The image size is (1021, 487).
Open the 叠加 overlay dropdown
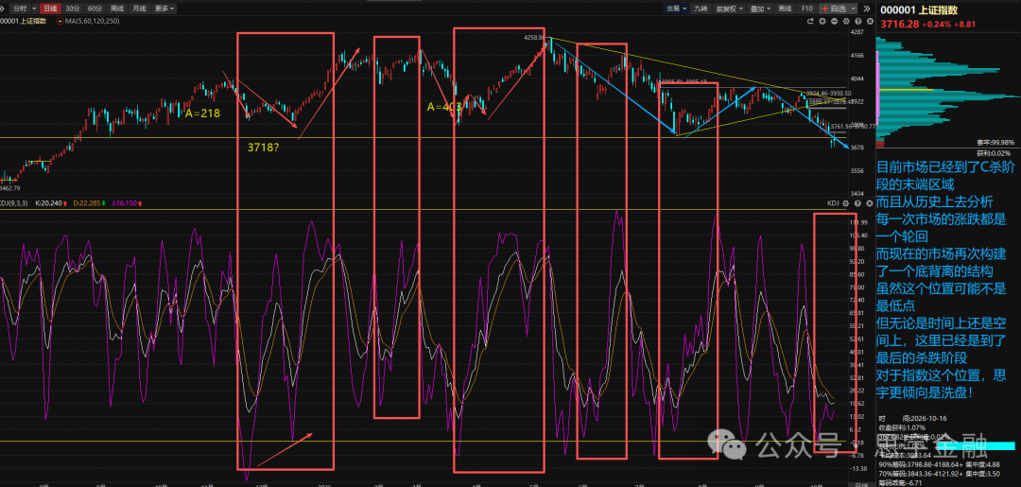pos(760,9)
